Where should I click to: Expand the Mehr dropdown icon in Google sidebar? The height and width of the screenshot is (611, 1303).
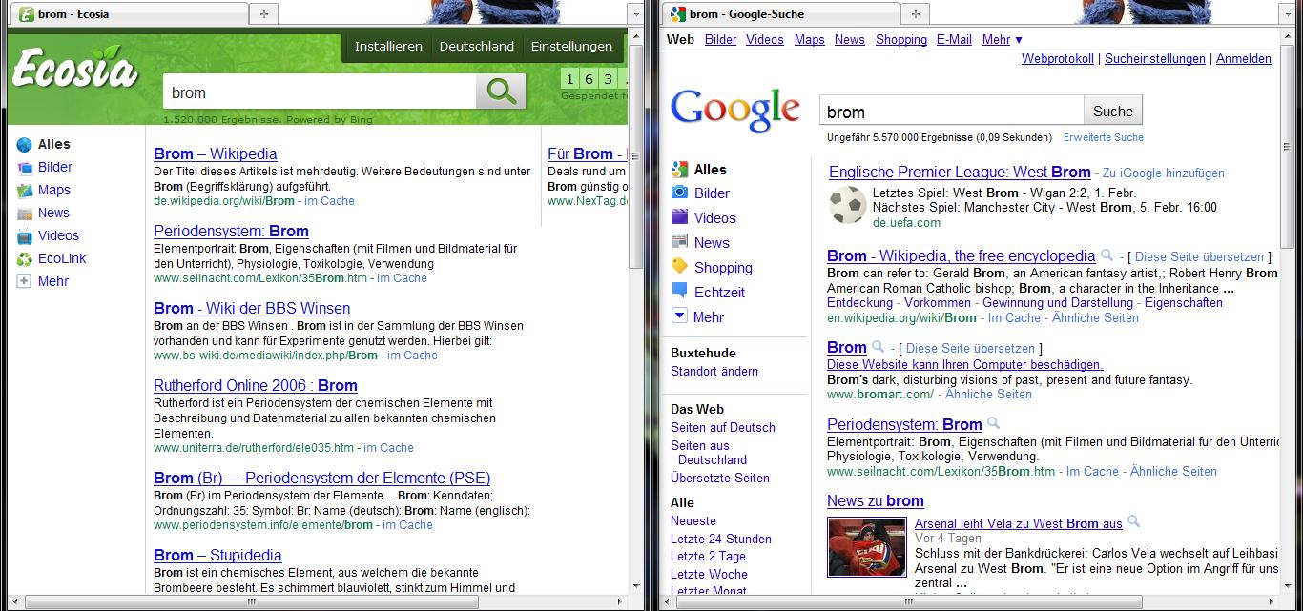679,316
